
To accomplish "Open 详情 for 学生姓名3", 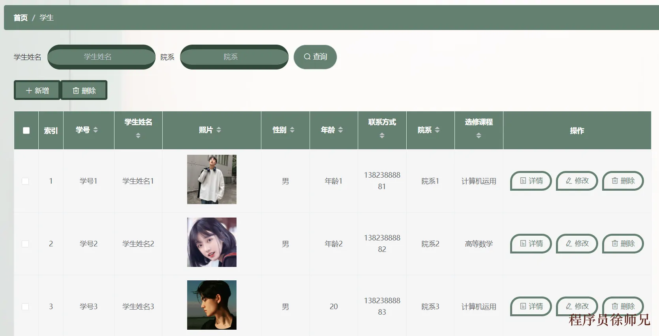I will [531, 306].
